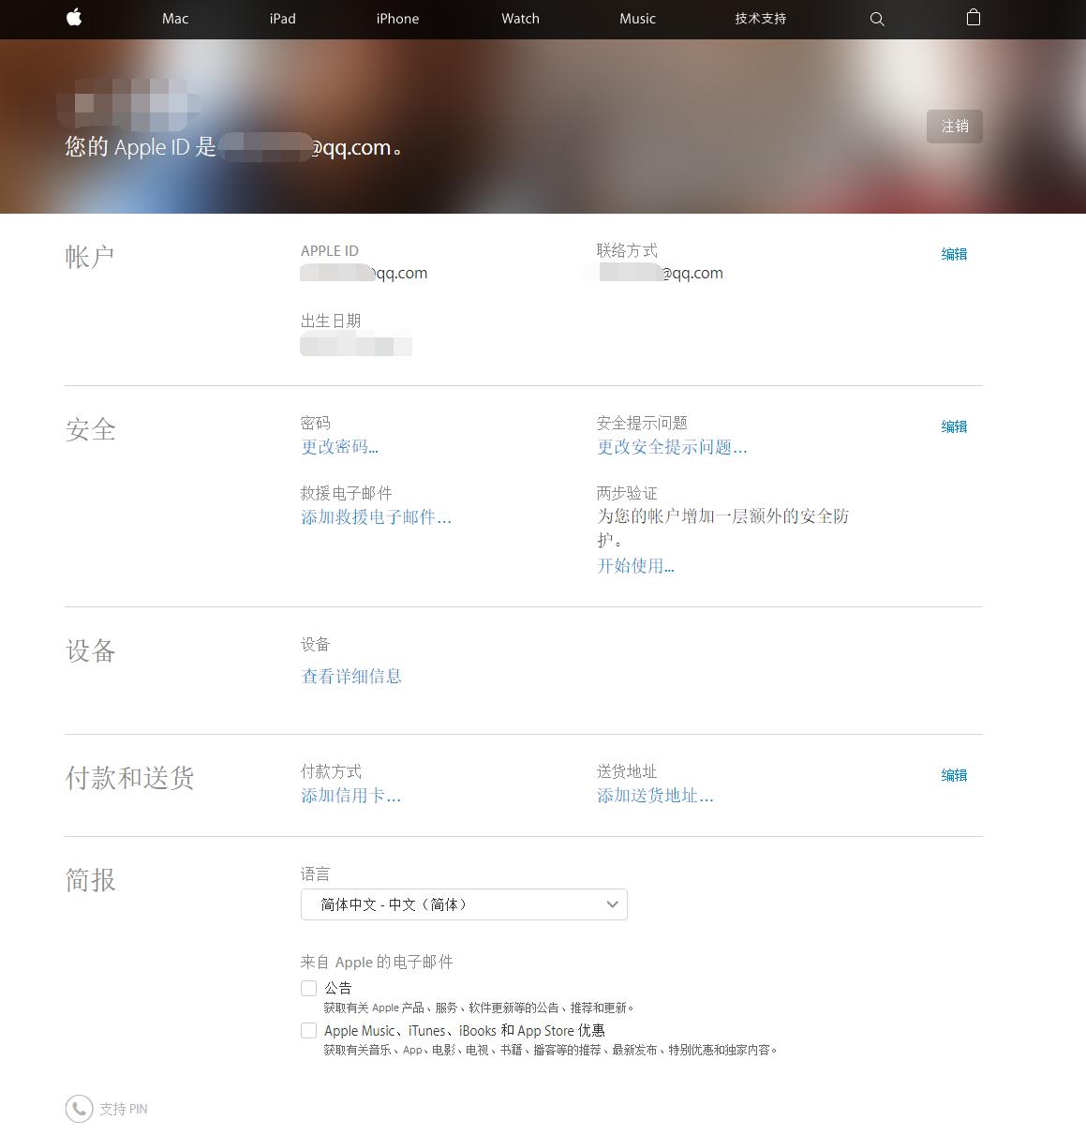The height and width of the screenshot is (1135, 1086).
Task: Click 更改安全提示问题 link
Action: click(671, 447)
